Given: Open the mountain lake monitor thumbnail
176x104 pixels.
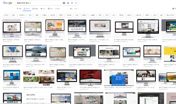Looking at the screenshot, I should point(36,54).
